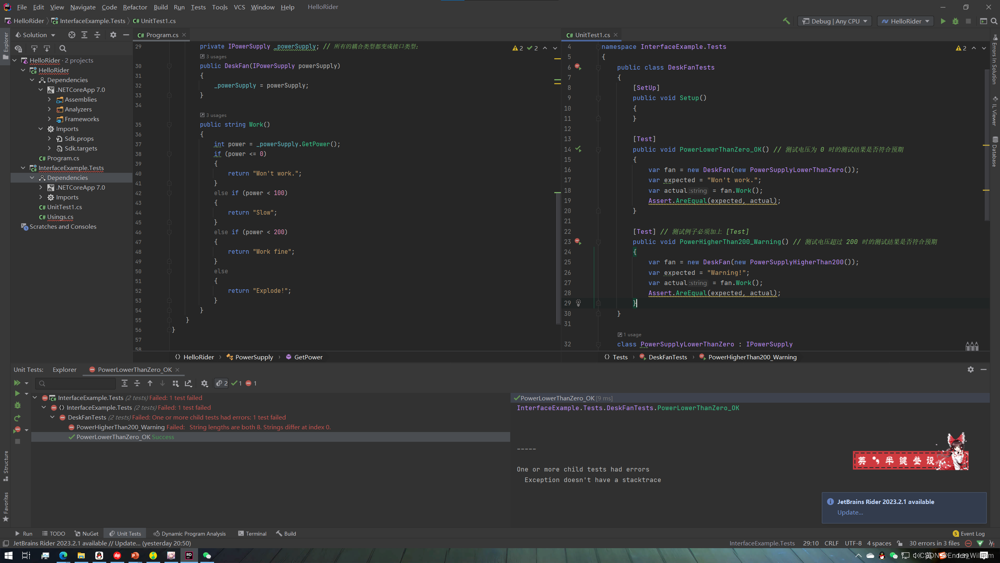Expand the Assemblies folder in solution tree
This screenshot has width=1000, height=563.
pos(50,99)
